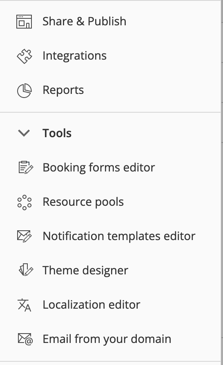Viewport: 223px width, 365px height.
Task: Click the Reports pie chart icon
Action: (25, 91)
